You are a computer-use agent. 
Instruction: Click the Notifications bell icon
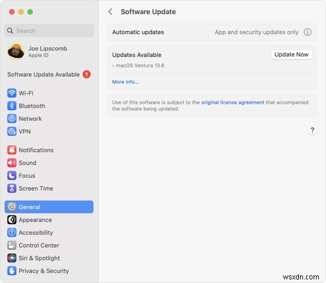tap(12, 150)
